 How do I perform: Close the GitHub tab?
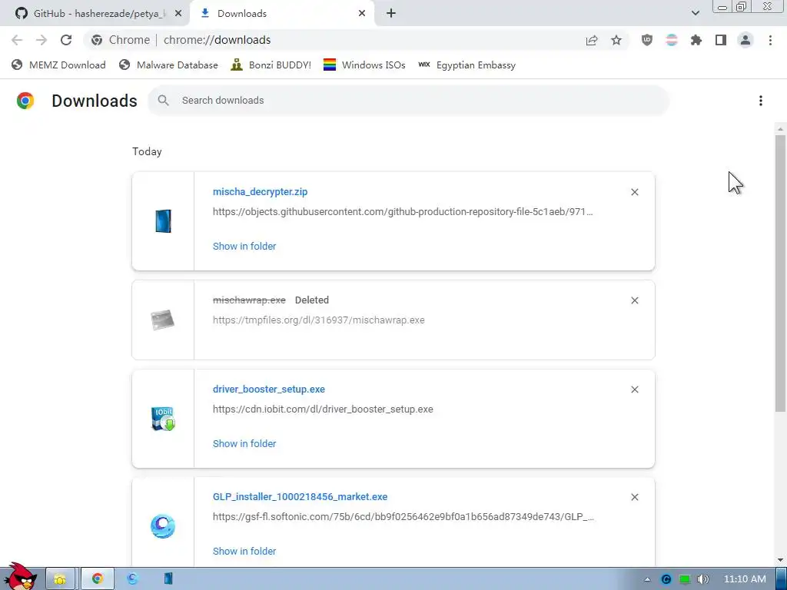coord(178,14)
